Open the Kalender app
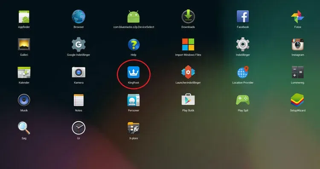Viewport: 320px width, 169px height. point(24,72)
